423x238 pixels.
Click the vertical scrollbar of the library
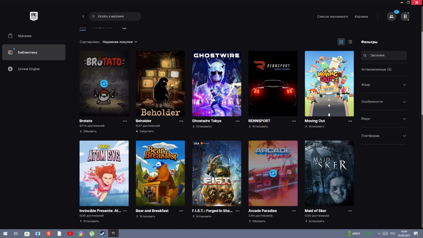422,73
